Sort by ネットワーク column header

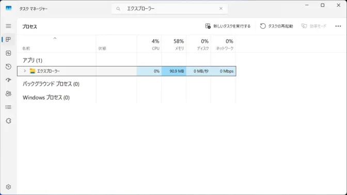click(223, 44)
